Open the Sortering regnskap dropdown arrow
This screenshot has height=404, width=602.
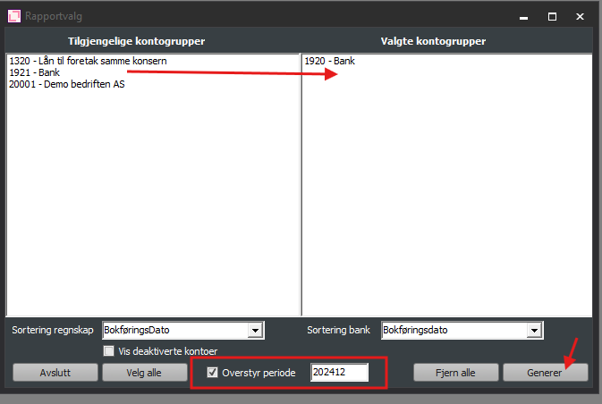[255, 331]
